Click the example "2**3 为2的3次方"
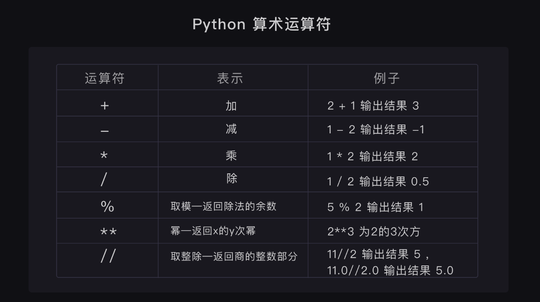The height and width of the screenshot is (302, 540). click(x=374, y=232)
